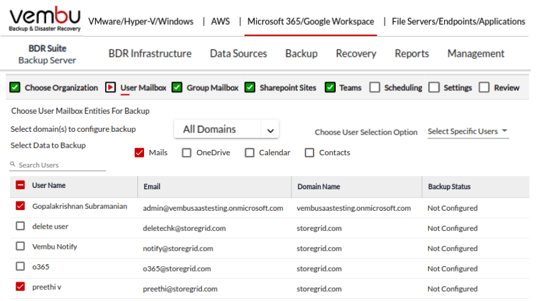536x301 pixels.
Task: Go to User Mailbox step
Action: click(143, 88)
